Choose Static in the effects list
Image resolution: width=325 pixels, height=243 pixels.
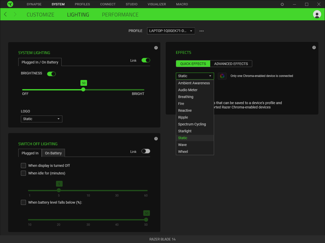pos(195,138)
